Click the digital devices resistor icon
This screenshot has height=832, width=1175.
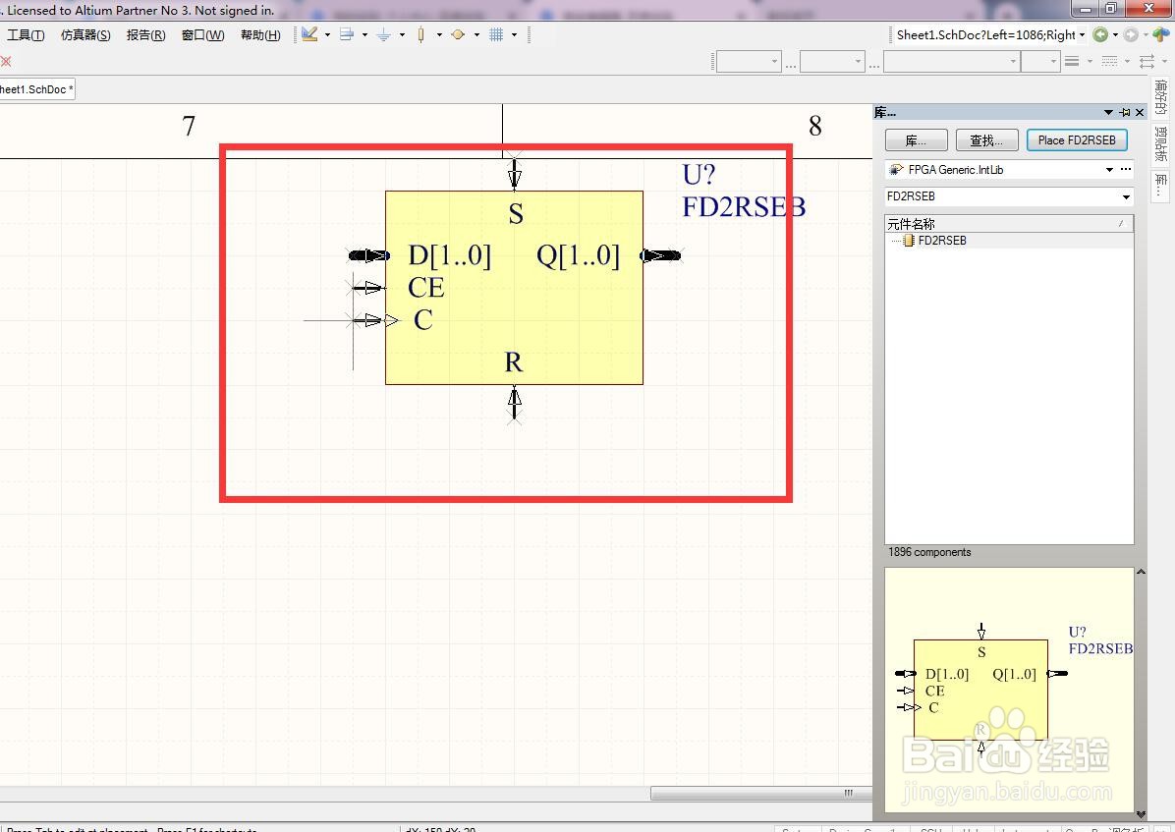(421, 34)
